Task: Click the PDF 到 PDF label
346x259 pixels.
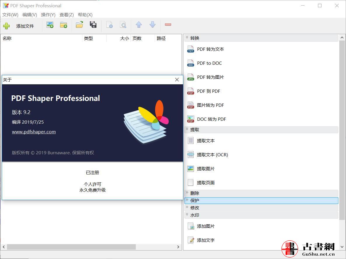Action: [x=208, y=91]
